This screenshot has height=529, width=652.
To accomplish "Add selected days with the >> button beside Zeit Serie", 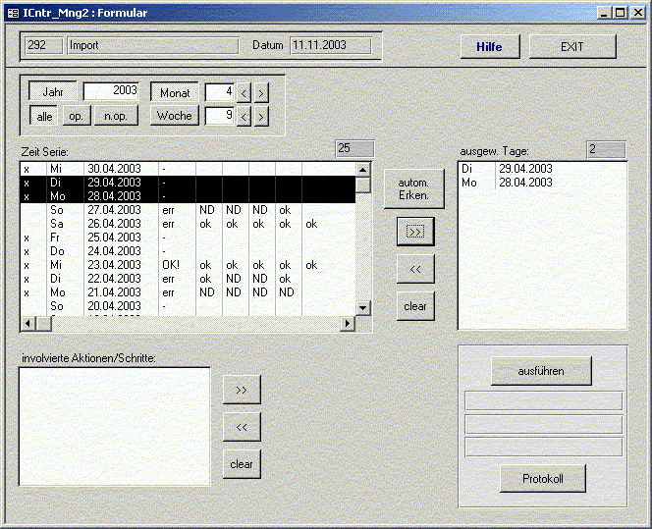I will 414,233.
